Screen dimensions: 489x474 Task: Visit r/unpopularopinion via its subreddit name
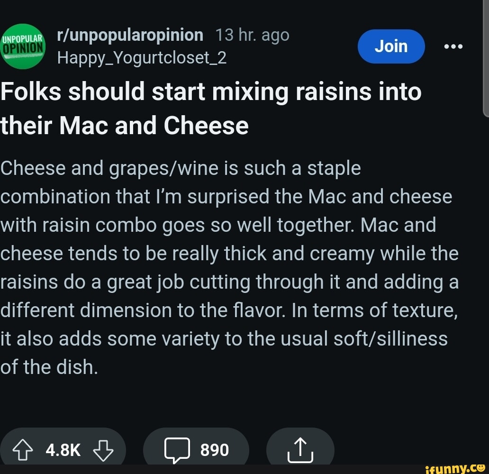point(129,34)
